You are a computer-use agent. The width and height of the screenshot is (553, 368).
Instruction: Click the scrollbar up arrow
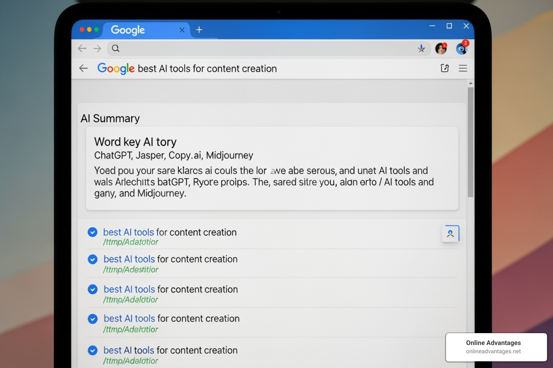pos(471,83)
